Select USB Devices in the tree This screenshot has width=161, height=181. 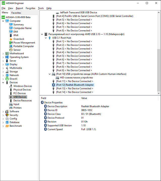click(20, 97)
